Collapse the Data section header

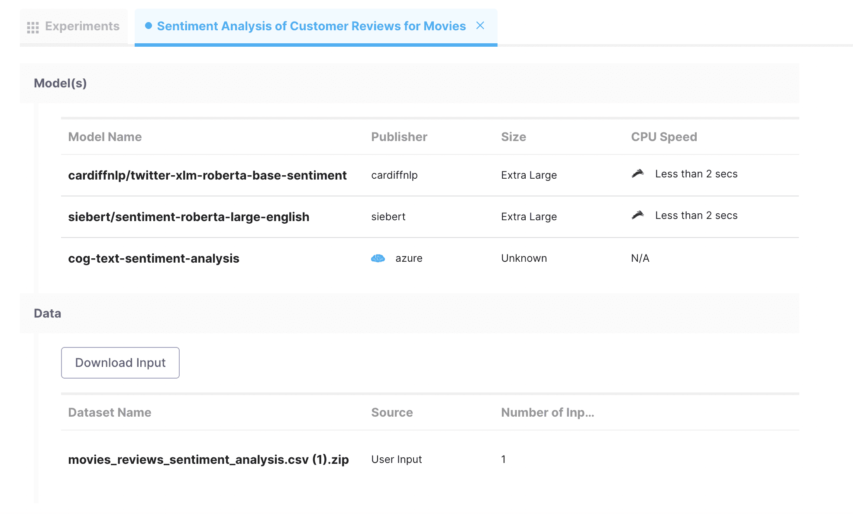410,313
